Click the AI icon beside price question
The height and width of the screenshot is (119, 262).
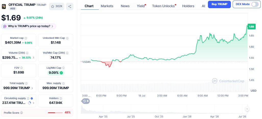click(x=5, y=26)
